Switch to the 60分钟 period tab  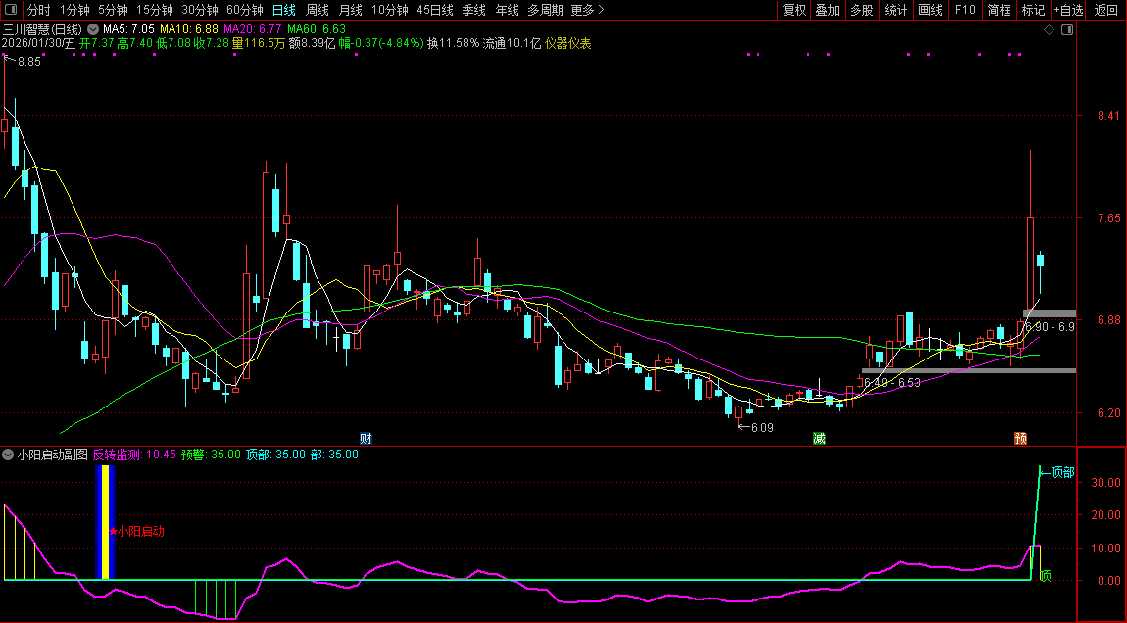click(x=244, y=10)
